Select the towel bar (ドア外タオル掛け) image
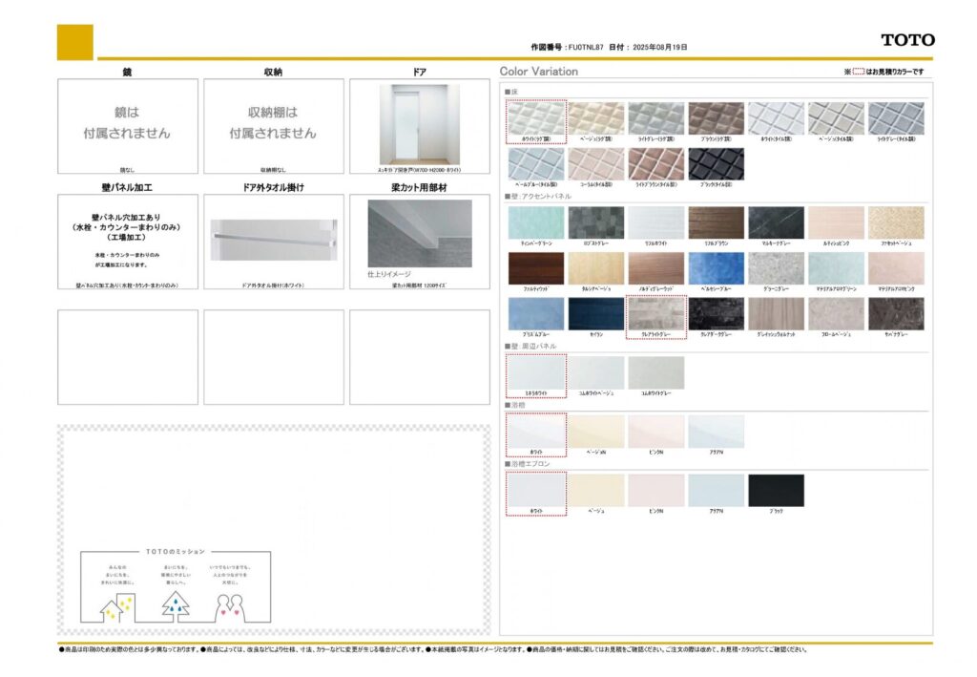The height and width of the screenshot is (677, 977). click(273, 240)
